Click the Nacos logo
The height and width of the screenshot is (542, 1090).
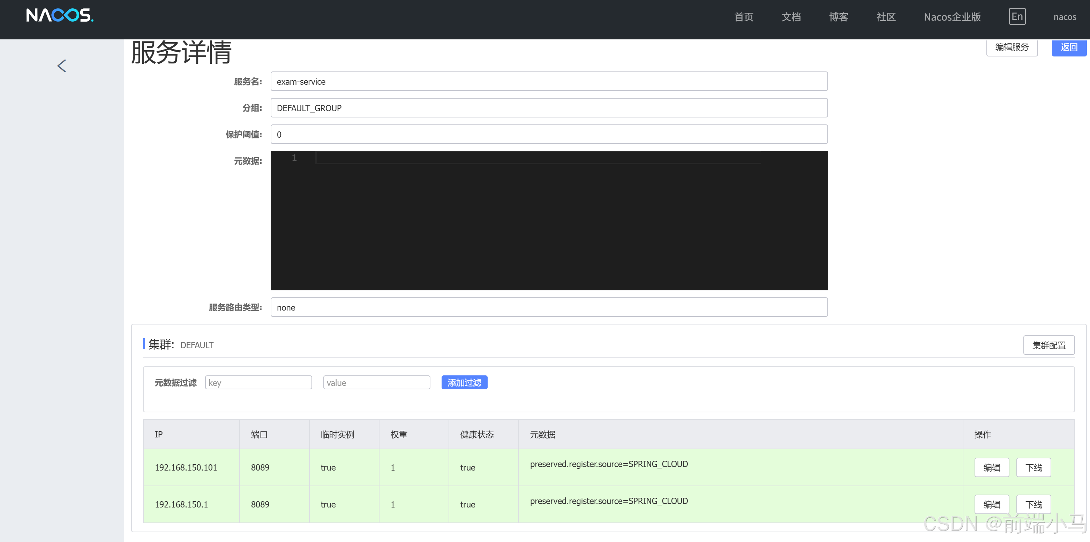(60, 15)
